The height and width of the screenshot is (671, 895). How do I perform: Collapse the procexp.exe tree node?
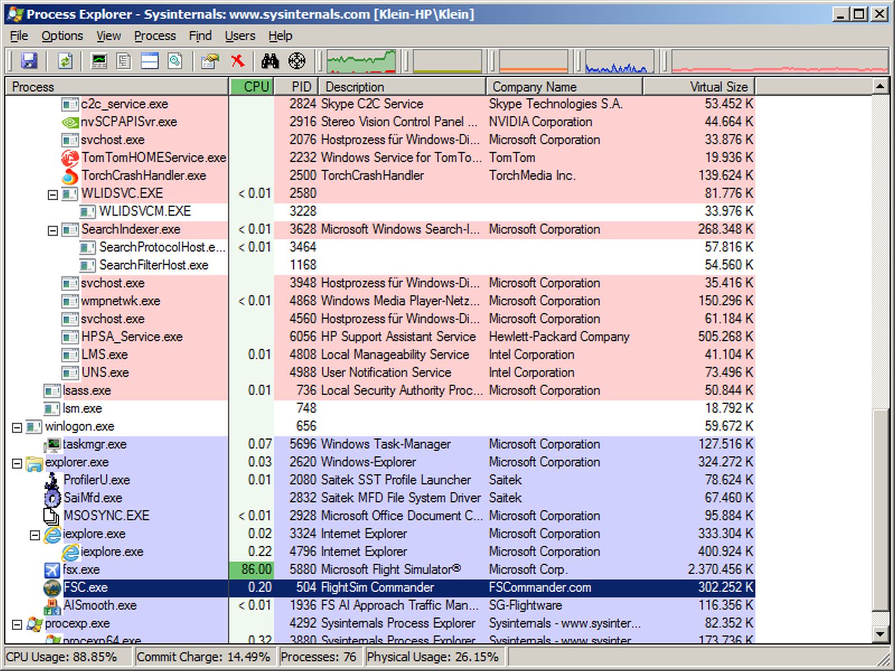[x=17, y=624]
